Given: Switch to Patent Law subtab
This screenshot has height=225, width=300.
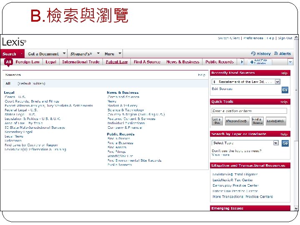Looking at the screenshot, I should click(117, 62).
